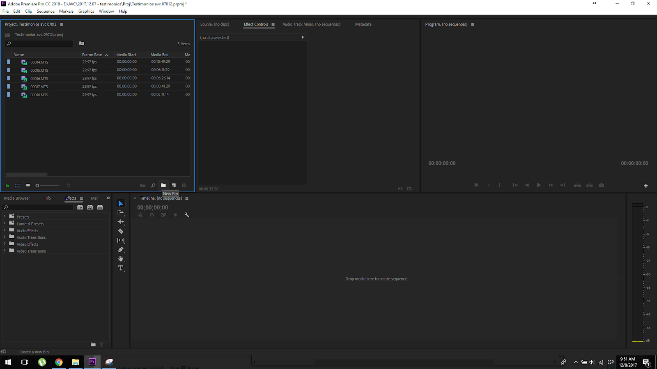Select the Track Select Forward tool
The height and width of the screenshot is (369, 657).
point(121,212)
